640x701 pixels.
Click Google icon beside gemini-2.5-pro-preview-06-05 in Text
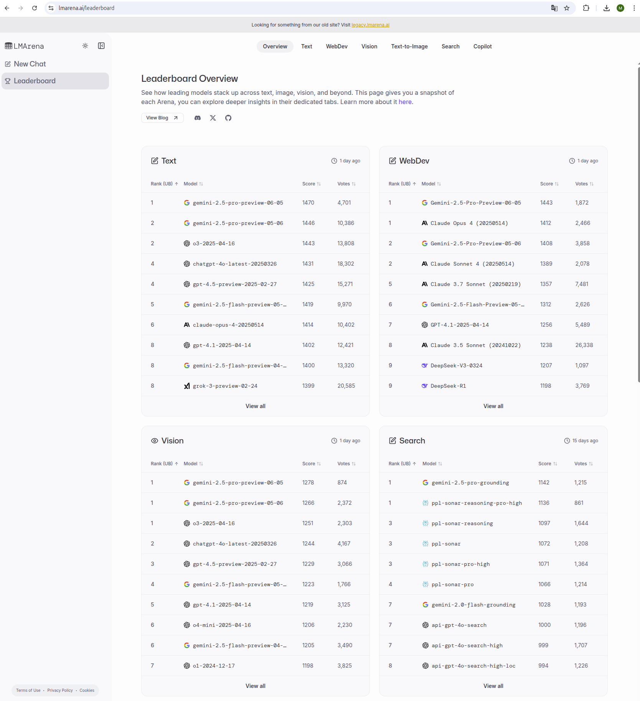(187, 203)
